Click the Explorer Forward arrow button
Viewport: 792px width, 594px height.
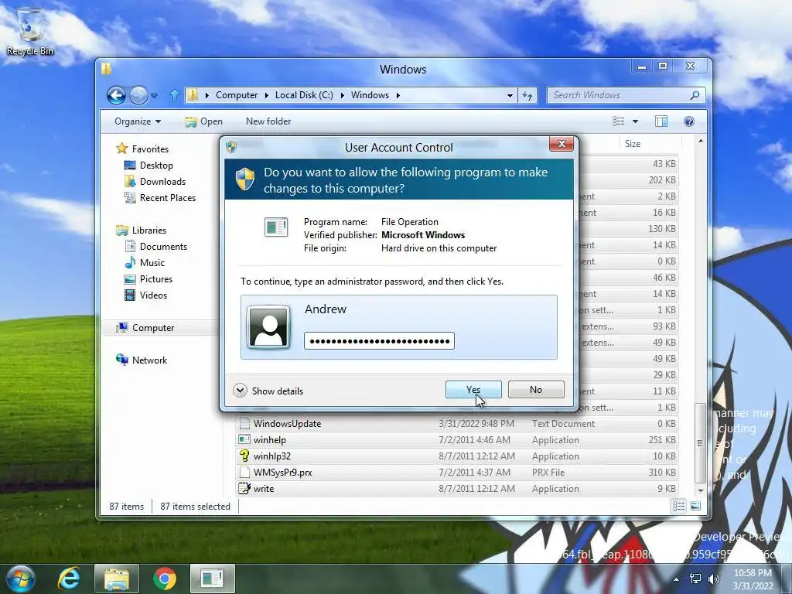pyautogui.click(x=138, y=95)
